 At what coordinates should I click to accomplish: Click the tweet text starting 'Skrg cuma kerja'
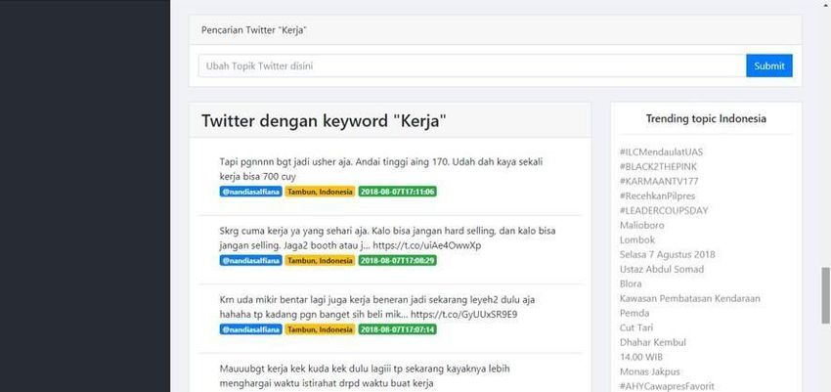[x=387, y=239]
